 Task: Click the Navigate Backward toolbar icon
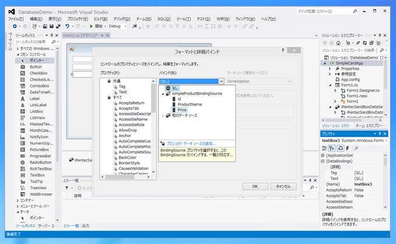pos(15,26)
